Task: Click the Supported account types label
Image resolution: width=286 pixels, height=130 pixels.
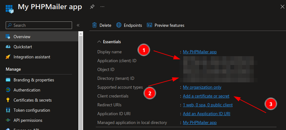Action: (x=120, y=87)
